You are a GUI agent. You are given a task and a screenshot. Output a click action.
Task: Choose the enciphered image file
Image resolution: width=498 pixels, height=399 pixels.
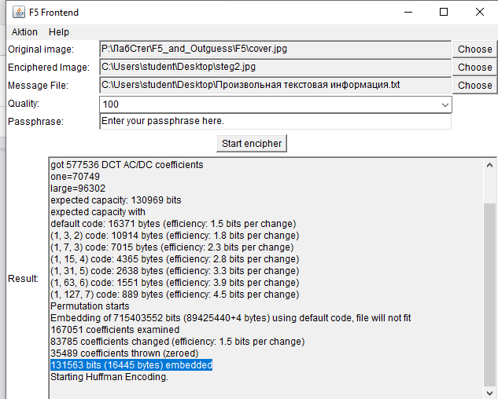(475, 68)
